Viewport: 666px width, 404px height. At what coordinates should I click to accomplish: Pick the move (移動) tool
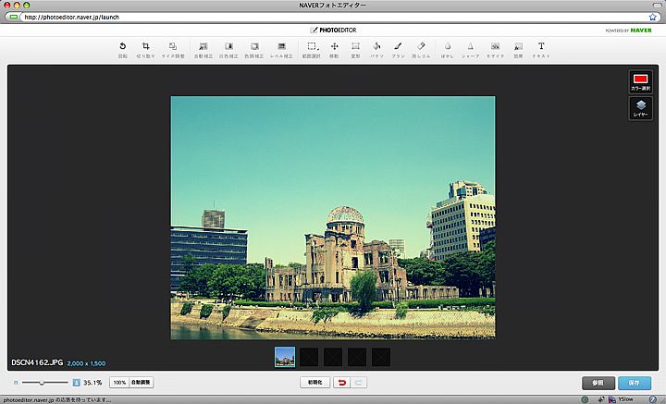pyautogui.click(x=334, y=48)
